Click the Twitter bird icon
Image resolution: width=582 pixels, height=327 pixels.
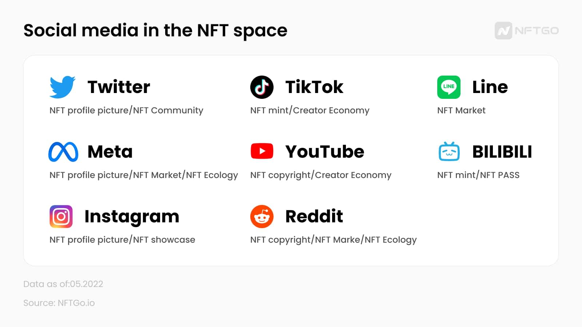[62, 87]
